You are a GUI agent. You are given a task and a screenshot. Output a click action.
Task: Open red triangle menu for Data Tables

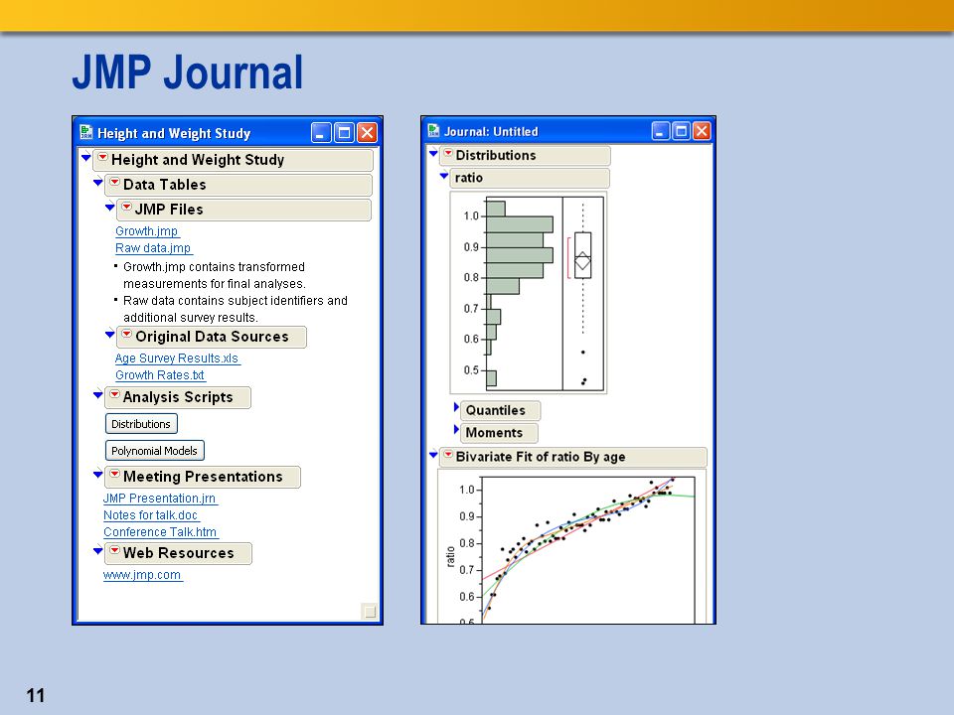click(x=114, y=183)
